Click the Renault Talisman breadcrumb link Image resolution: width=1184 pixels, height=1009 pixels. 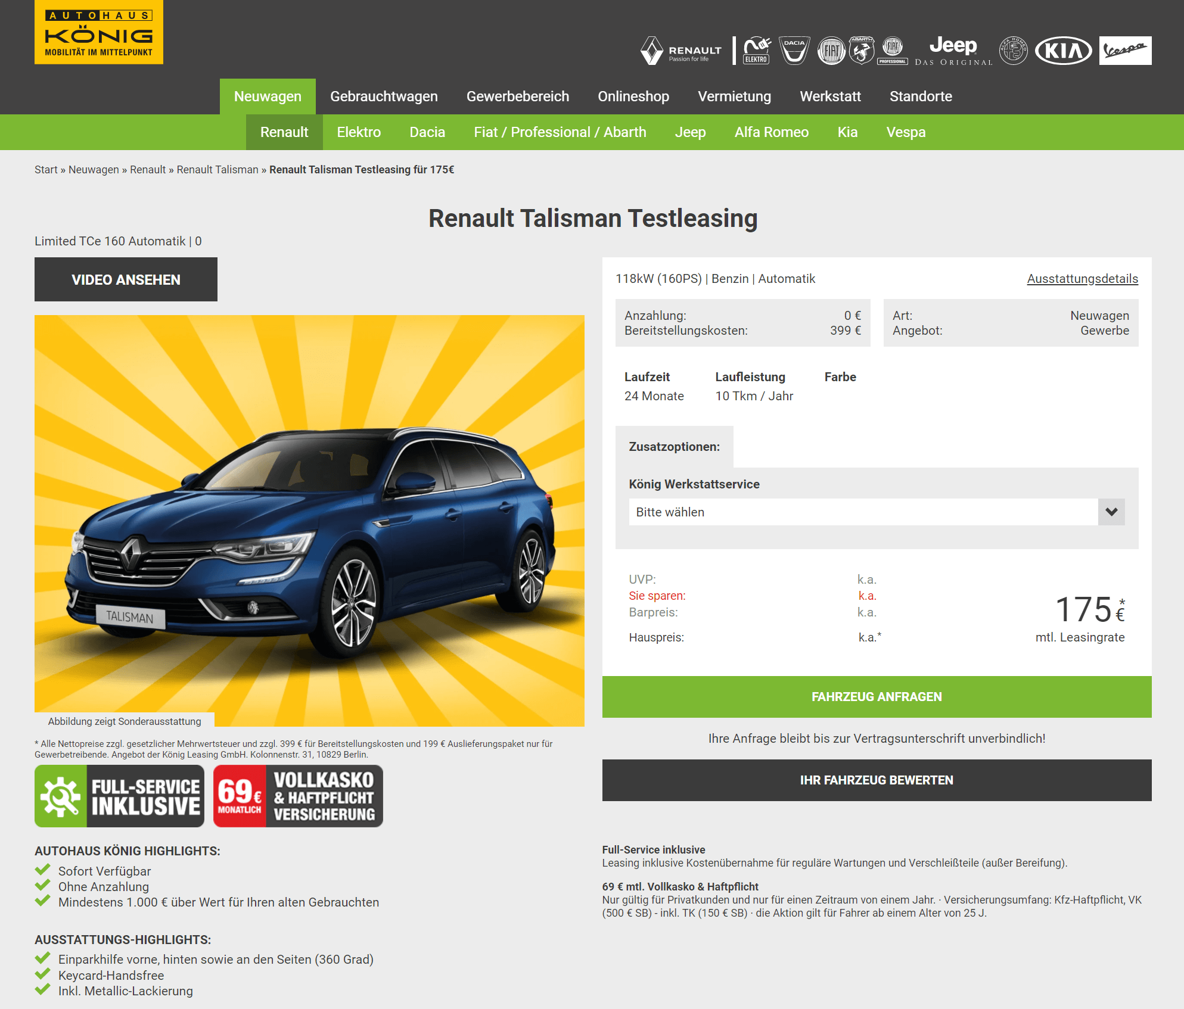pyautogui.click(x=217, y=170)
